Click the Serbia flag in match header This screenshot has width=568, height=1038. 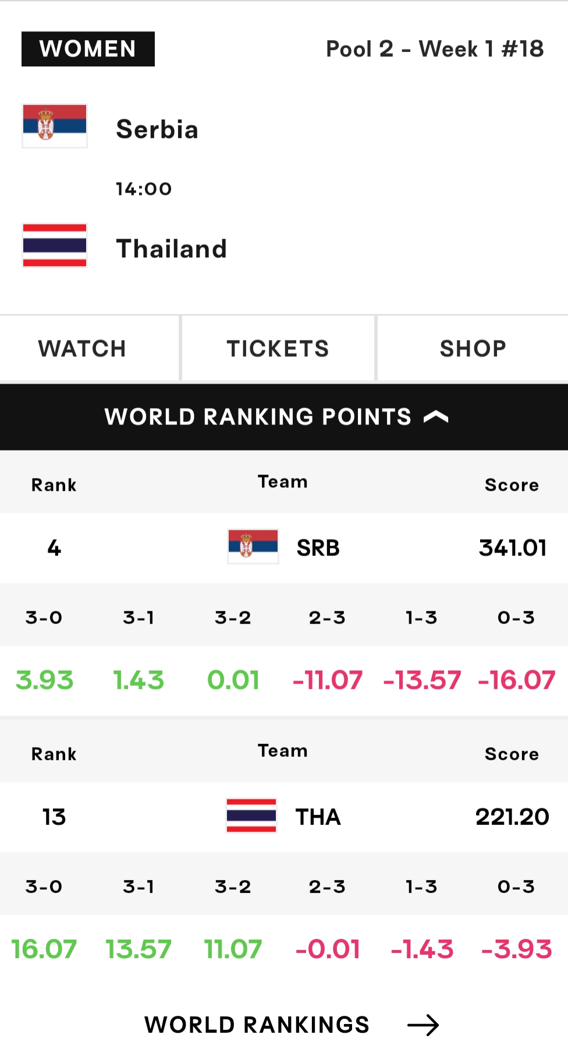55,126
